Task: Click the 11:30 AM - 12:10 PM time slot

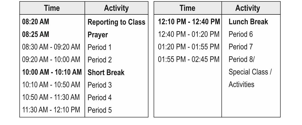Action: 51,110
